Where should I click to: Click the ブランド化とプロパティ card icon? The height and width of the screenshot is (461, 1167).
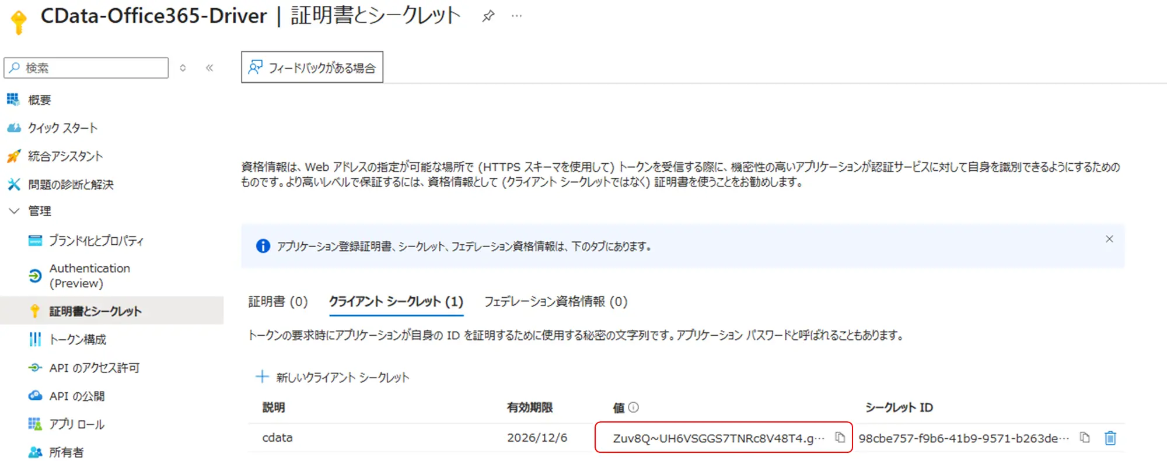(35, 240)
